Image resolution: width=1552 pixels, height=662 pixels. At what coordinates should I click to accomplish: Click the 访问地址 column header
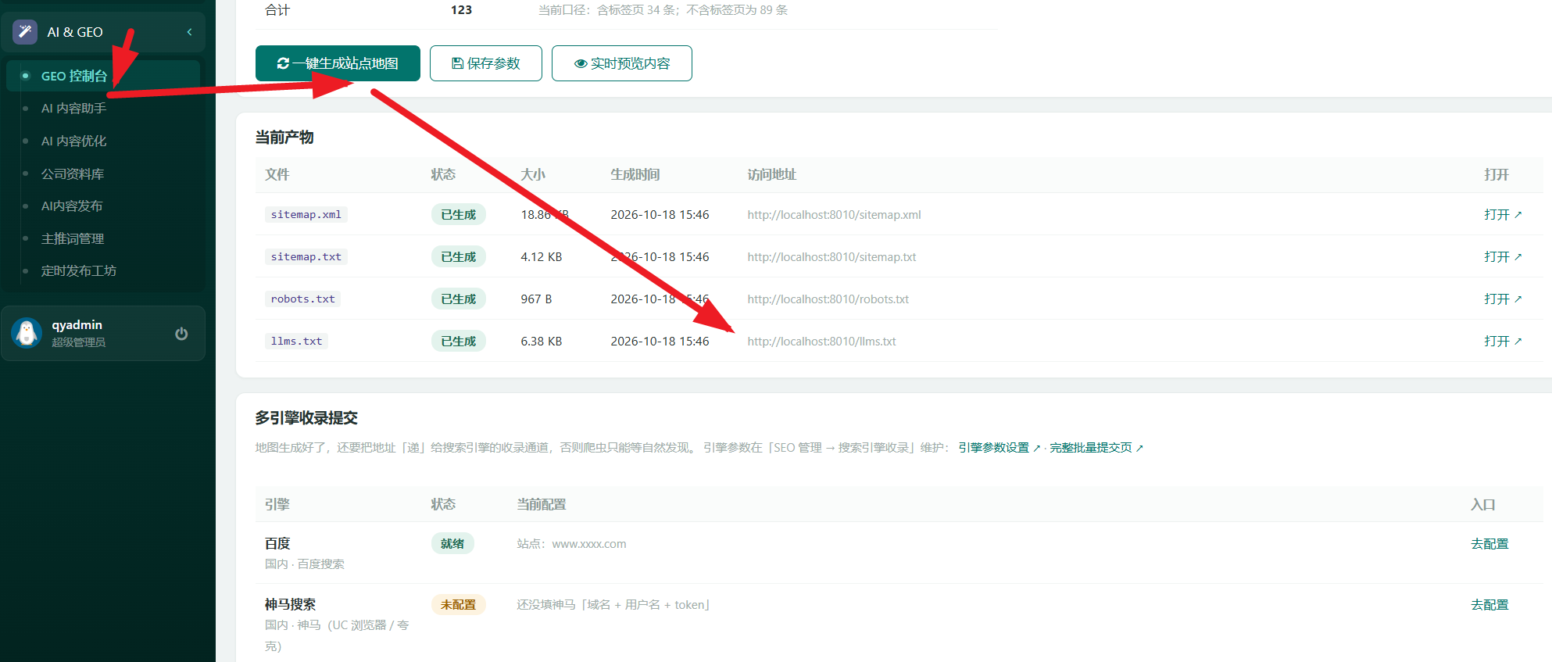click(771, 174)
